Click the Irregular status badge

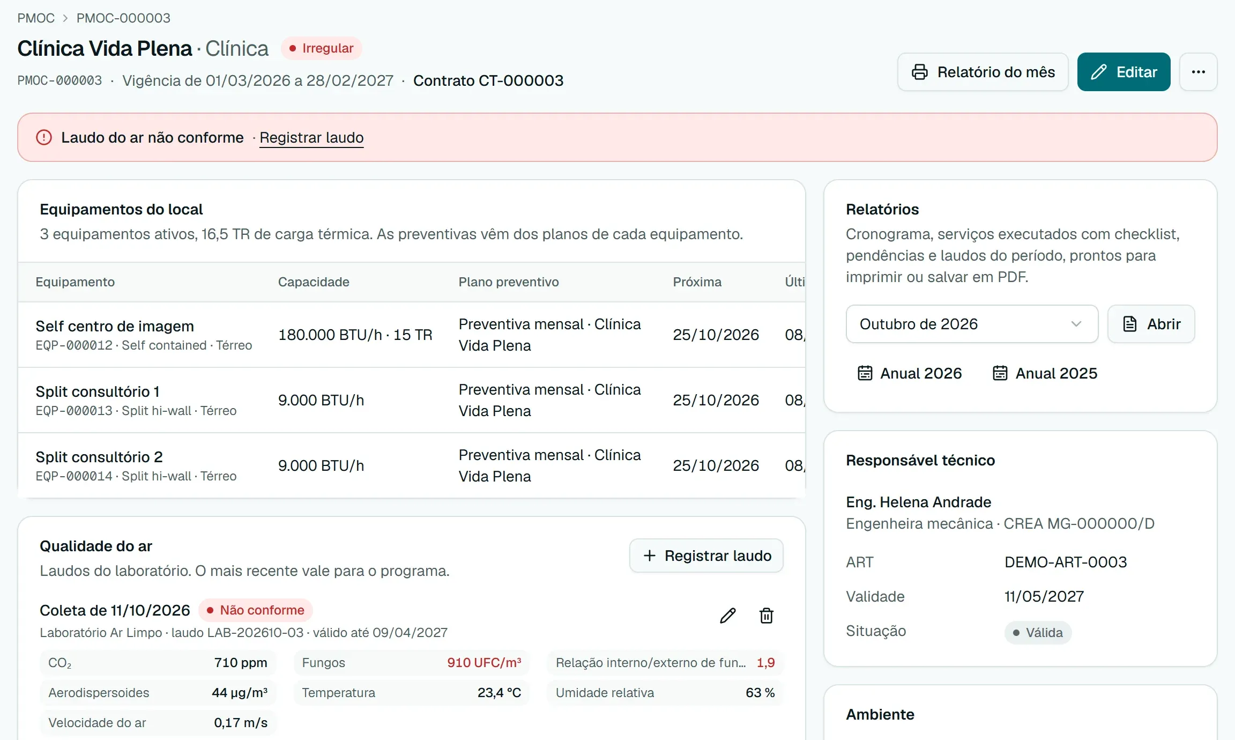pos(322,48)
